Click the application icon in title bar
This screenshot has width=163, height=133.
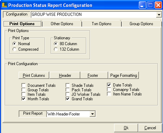pyautogui.click(x=4, y=5)
